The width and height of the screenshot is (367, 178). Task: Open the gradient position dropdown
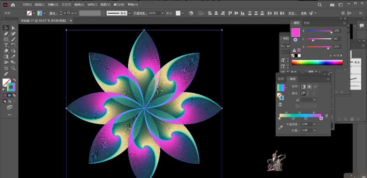(x=315, y=130)
